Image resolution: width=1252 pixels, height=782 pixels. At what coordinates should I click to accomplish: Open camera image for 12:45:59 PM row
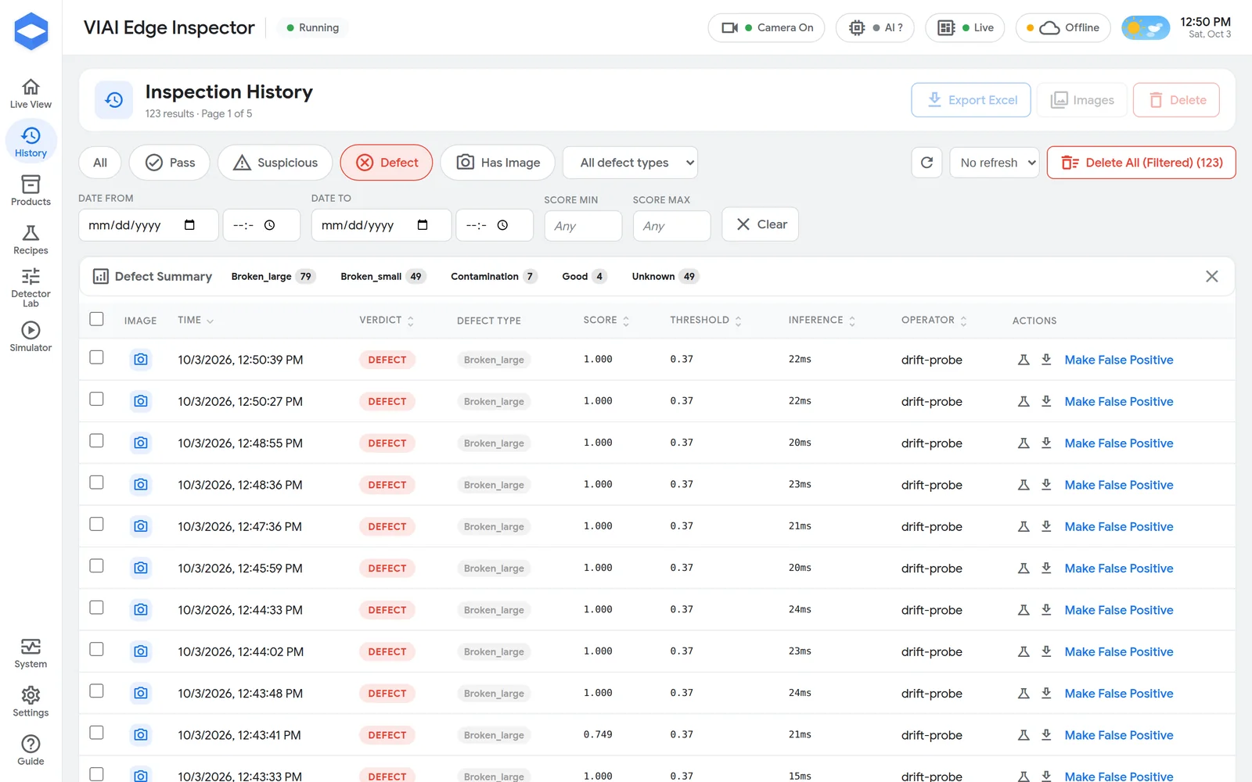[141, 569]
